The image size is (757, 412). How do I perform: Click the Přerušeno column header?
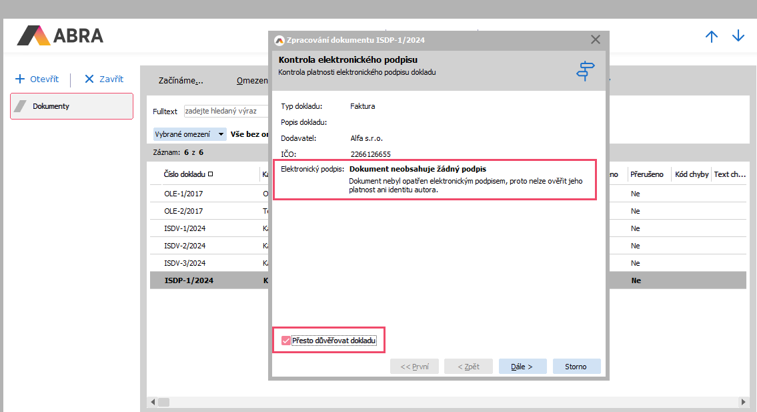click(x=646, y=174)
